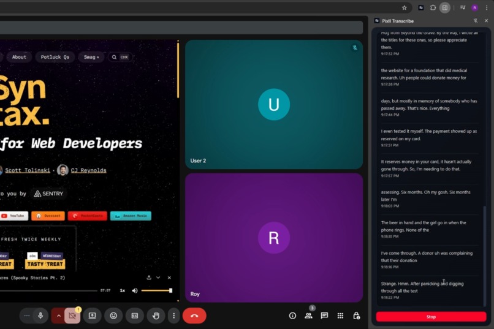The width and height of the screenshot is (494, 329).
Task: Open Pixil Transcribe extension icon in toolbar
Action: (421, 8)
